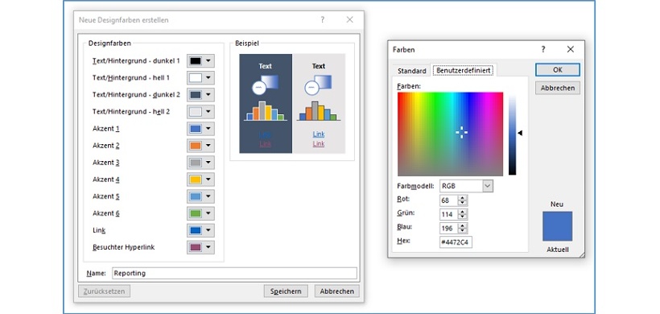Click the luminance slider arrow marker

pyautogui.click(x=520, y=133)
